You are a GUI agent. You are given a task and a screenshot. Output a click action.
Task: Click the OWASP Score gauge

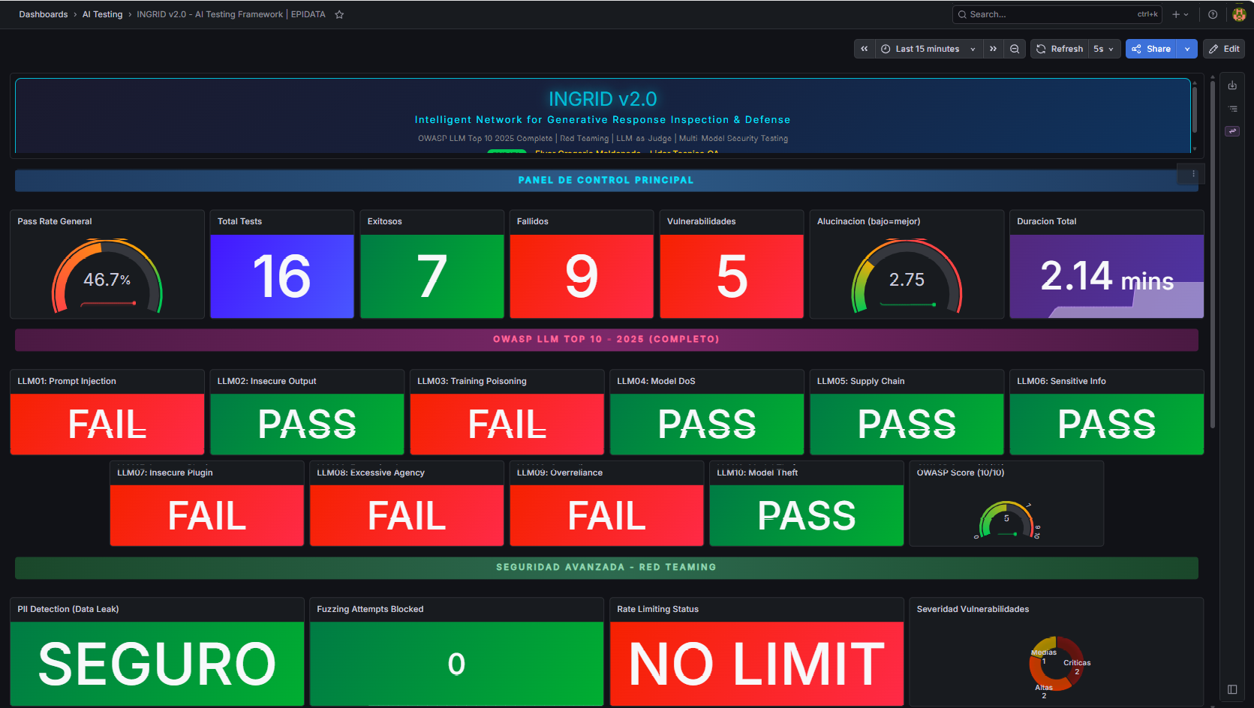[x=1006, y=520]
